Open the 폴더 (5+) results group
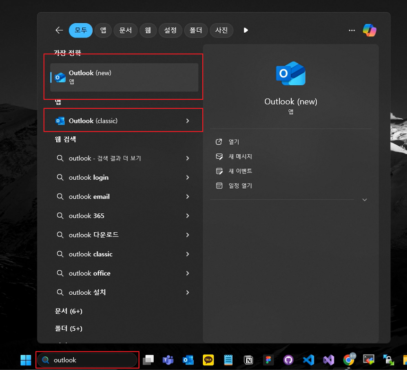 pyautogui.click(x=69, y=328)
